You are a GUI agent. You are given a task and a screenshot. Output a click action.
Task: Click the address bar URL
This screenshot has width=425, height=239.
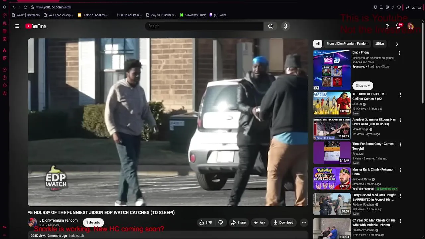coord(53,7)
